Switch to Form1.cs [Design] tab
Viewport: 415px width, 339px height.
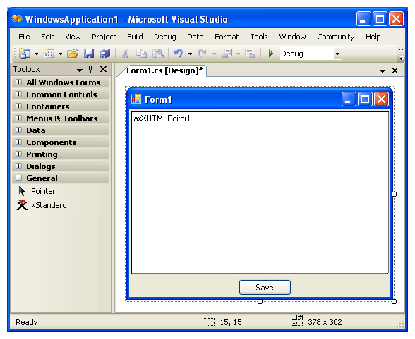point(164,70)
